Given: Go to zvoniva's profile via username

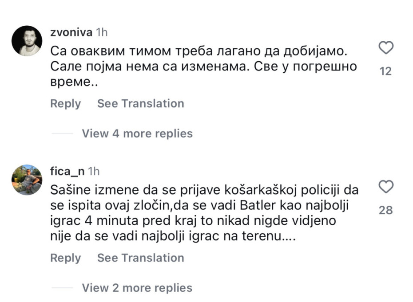Looking at the screenshot, I should [x=71, y=32].
